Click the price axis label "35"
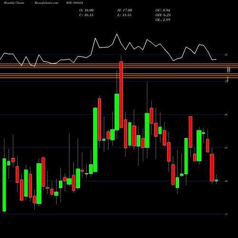The height and width of the screenshot is (238, 238). click(226, 55)
